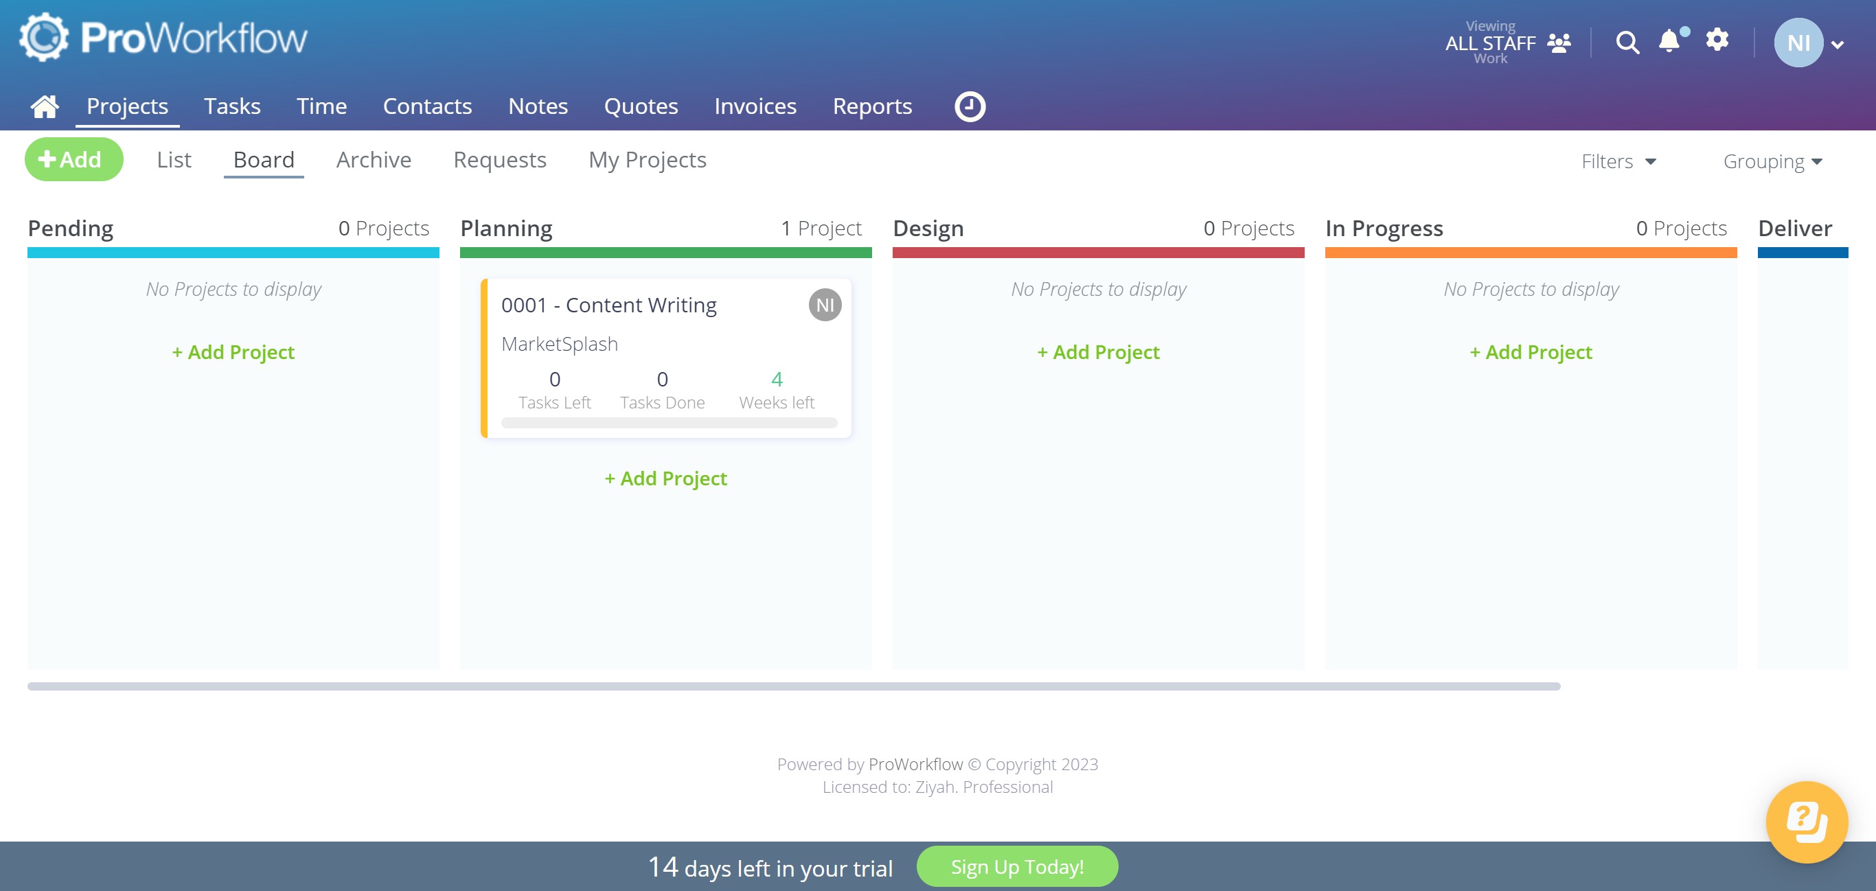
Task: Open the settings gear icon
Action: (x=1717, y=40)
